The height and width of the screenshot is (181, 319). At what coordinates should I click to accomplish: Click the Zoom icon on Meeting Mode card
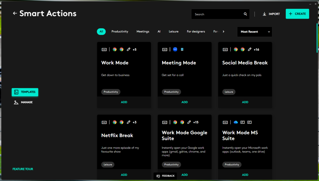coord(175,49)
